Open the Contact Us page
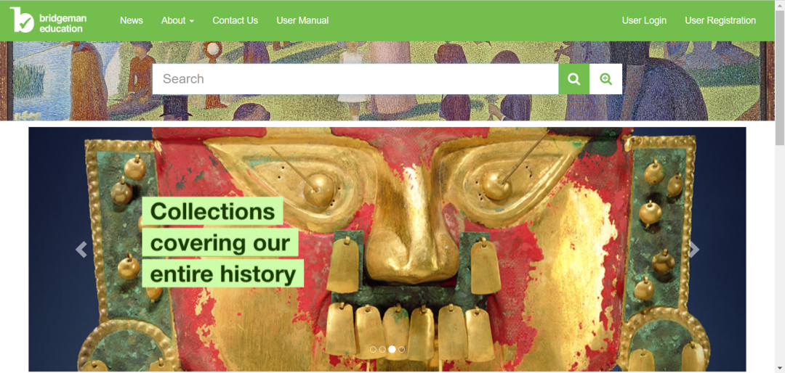The height and width of the screenshot is (373, 785). (235, 20)
